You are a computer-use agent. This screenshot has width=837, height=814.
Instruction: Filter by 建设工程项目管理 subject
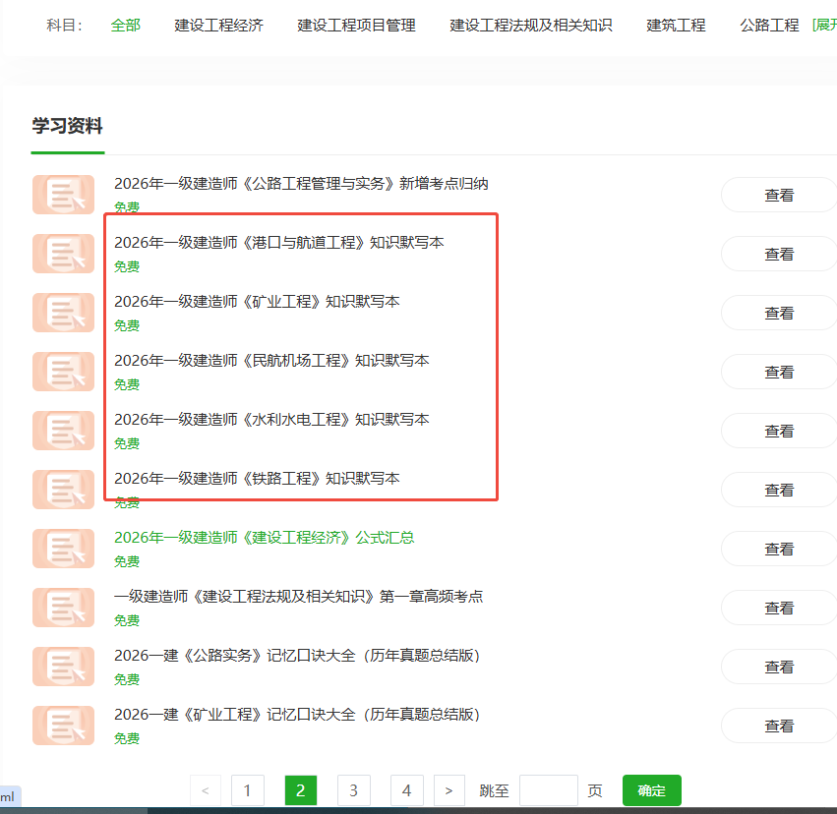[357, 26]
